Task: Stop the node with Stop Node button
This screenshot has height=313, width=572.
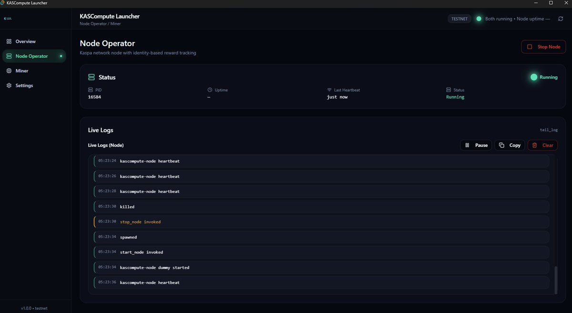Action: tap(544, 47)
